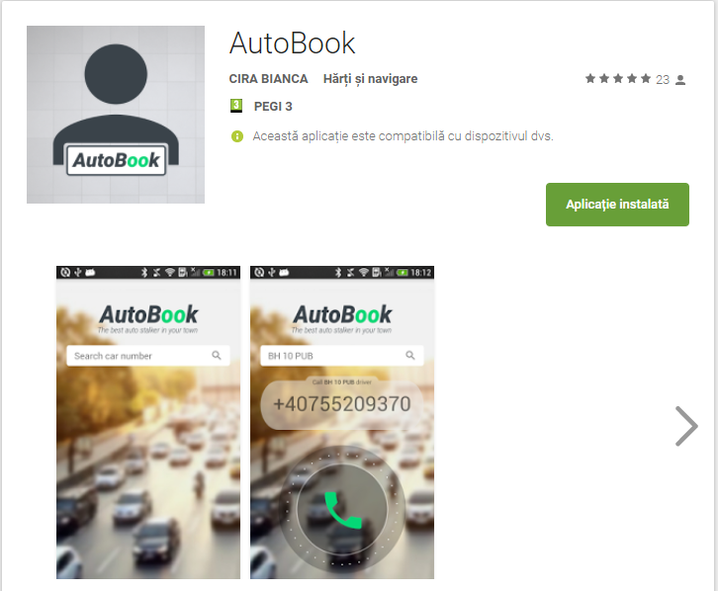Open the Hărți și navigare category
The width and height of the screenshot is (718, 591).
(370, 79)
